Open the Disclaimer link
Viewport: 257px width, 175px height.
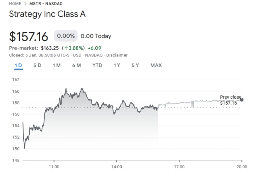[117, 55]
